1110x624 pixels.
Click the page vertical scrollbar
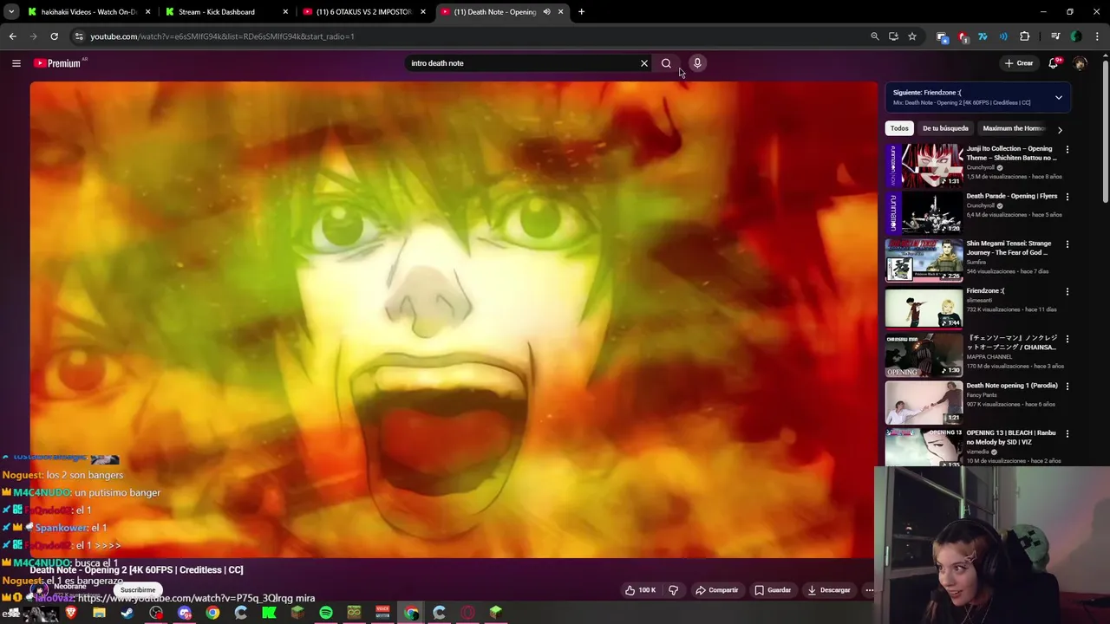pos(1105,130)
